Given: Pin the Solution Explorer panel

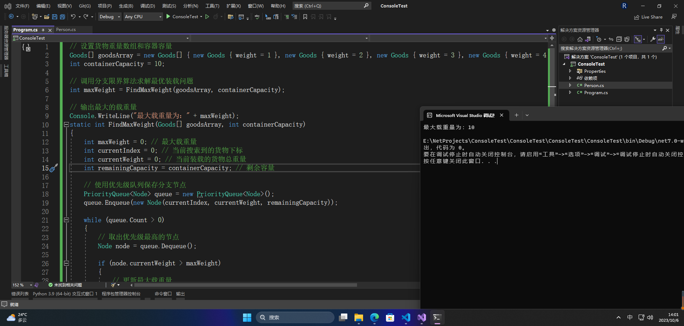Looking at the screenshot, I should point(661,30).
